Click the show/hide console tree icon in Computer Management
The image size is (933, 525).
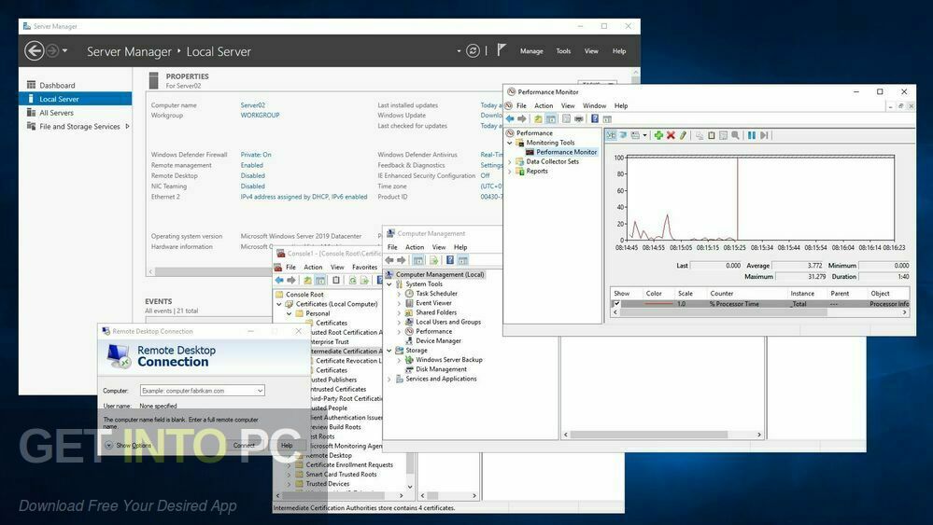click(x=418, y=260)
